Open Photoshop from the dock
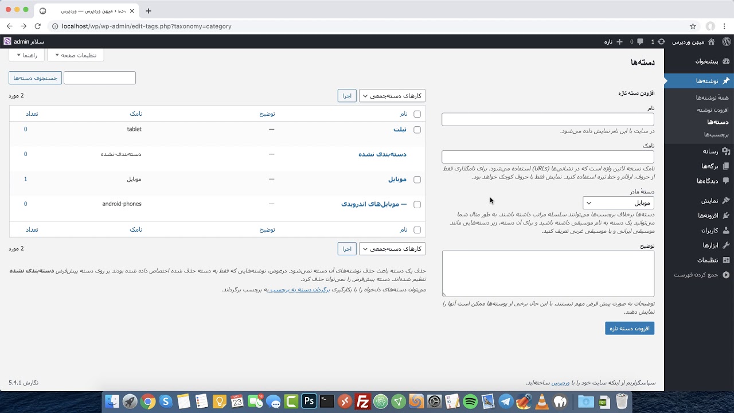 point(309,402)
